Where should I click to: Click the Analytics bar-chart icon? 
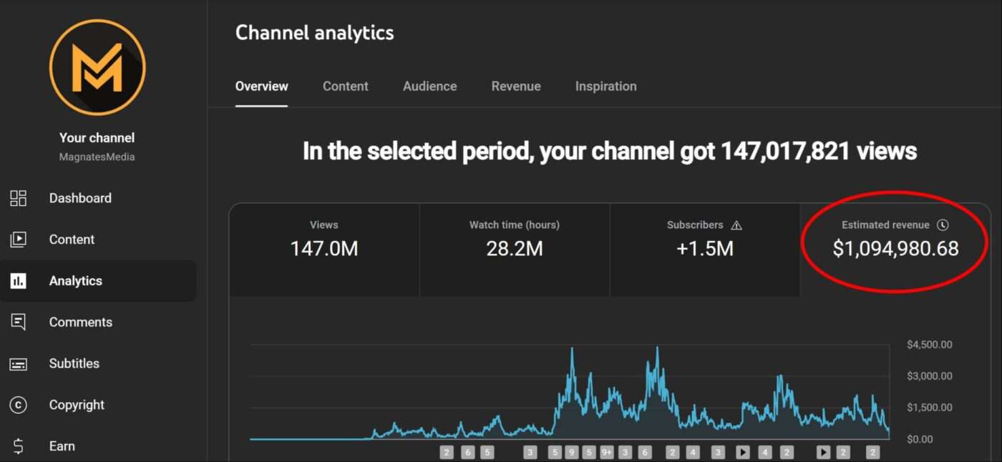point(19,280)
